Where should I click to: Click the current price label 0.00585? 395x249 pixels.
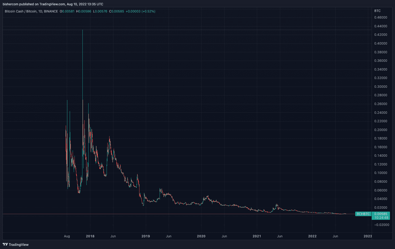click(x=380, y=214)
